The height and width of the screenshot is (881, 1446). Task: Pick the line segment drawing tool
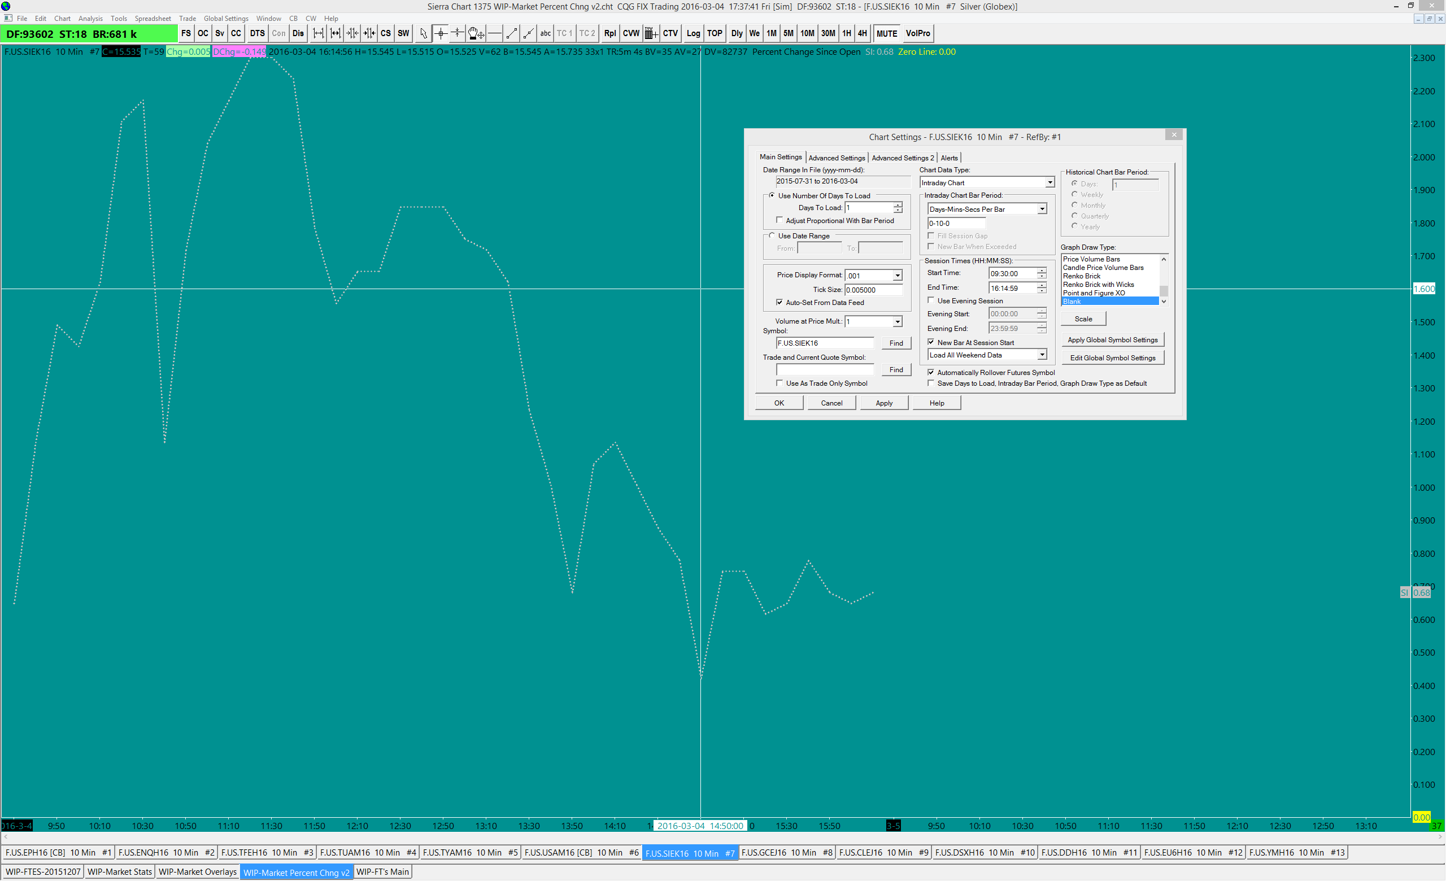coord(512,33)
